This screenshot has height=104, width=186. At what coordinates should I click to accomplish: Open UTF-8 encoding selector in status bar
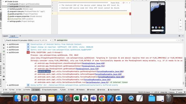(x=157, y=92)
